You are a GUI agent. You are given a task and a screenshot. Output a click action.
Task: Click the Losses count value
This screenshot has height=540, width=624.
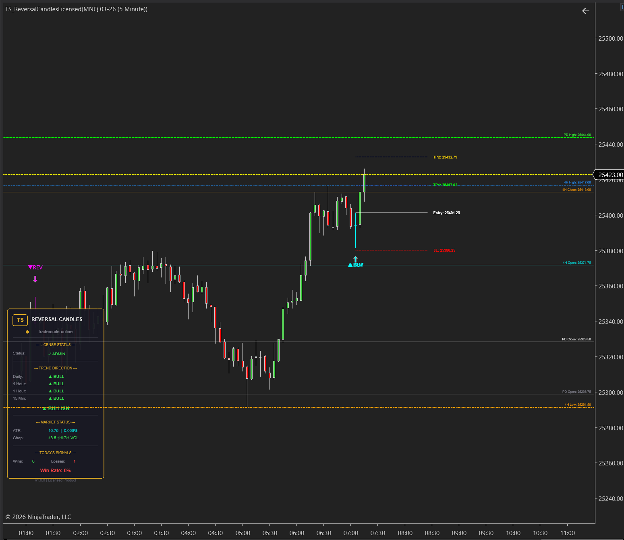click(x=74, y=461)
